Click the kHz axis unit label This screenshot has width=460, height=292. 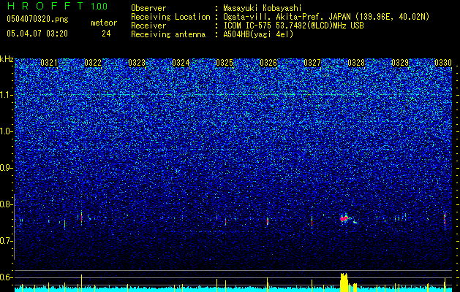coord(7,59)
